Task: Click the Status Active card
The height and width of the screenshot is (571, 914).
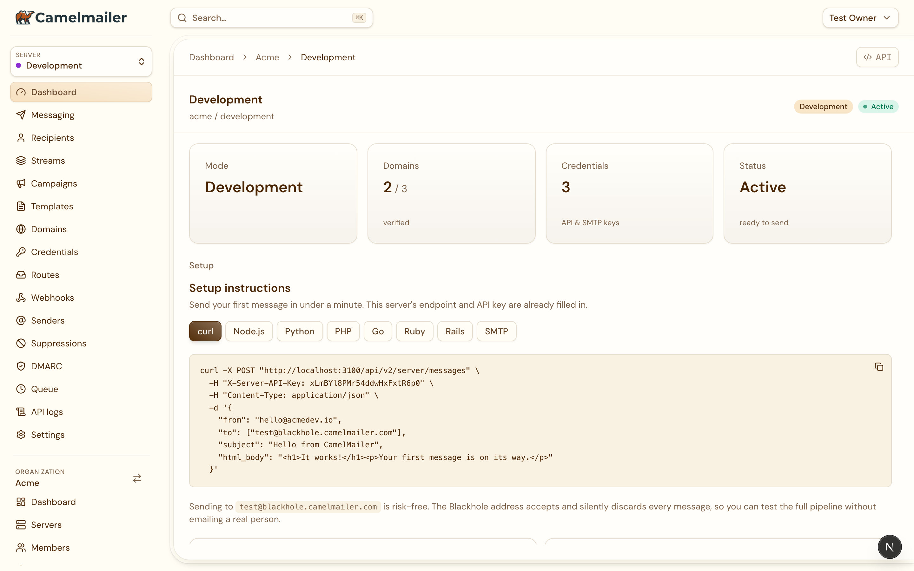Action: [x=807, y=194]
